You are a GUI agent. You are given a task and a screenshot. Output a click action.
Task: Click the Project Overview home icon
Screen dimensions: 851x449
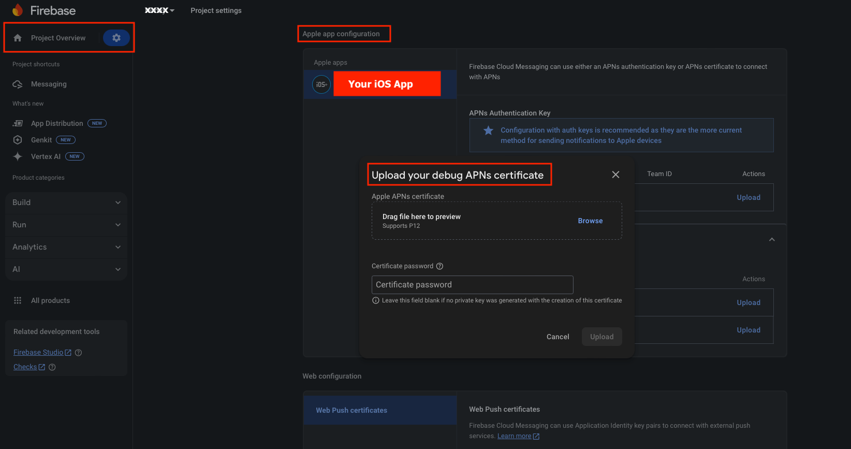pyautogui.click(x=18, y=38)
